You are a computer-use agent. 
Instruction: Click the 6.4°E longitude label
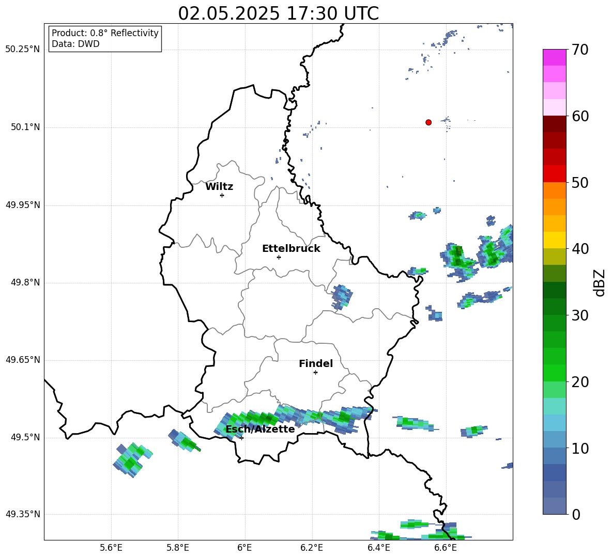point(378,548)
